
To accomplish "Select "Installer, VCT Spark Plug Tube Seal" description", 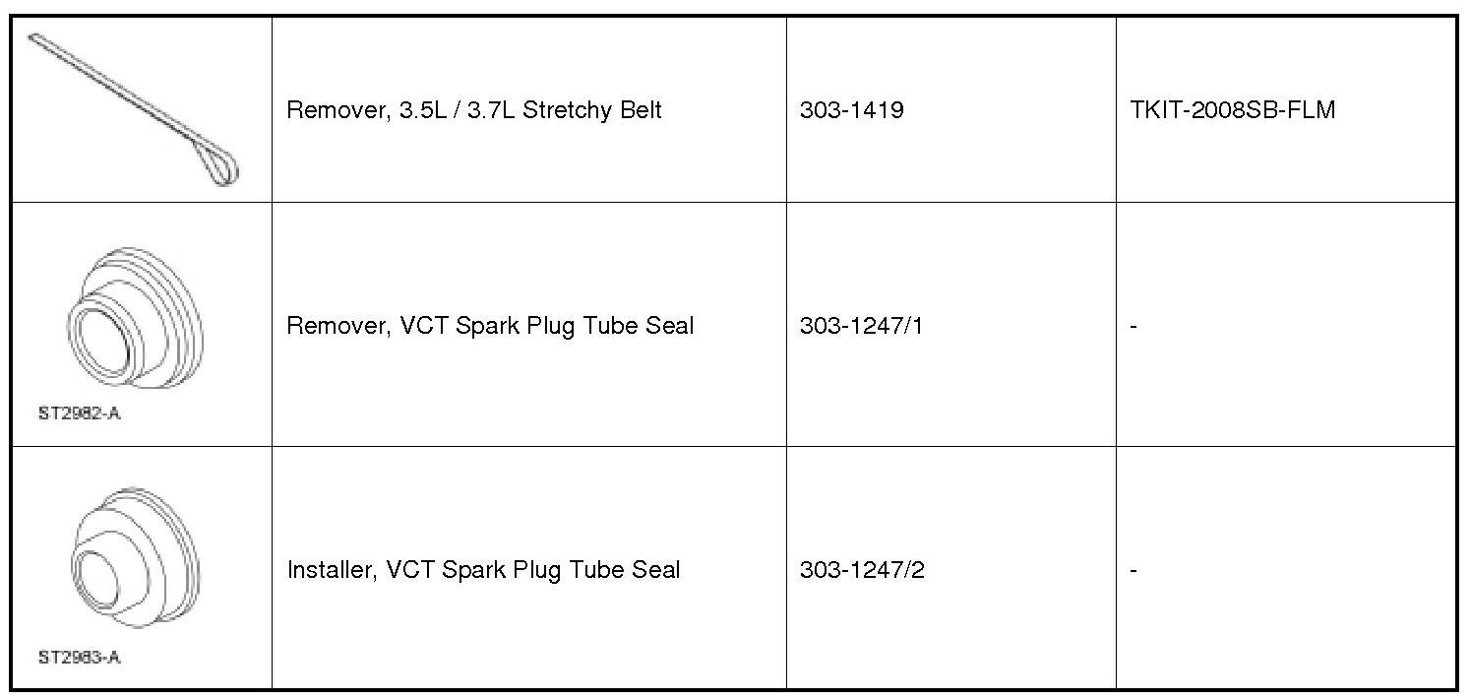I will click(x=483, y=570).
